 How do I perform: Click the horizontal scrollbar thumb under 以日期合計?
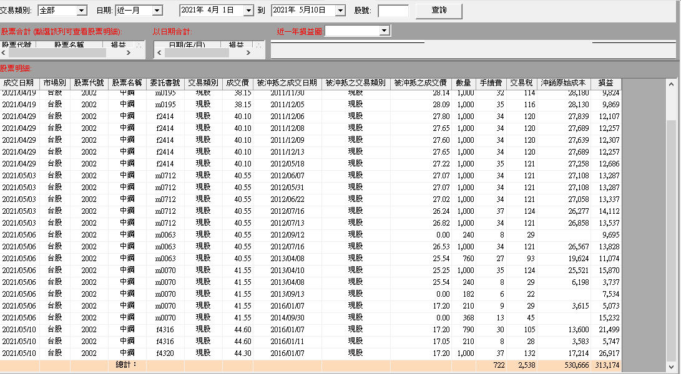197,52
